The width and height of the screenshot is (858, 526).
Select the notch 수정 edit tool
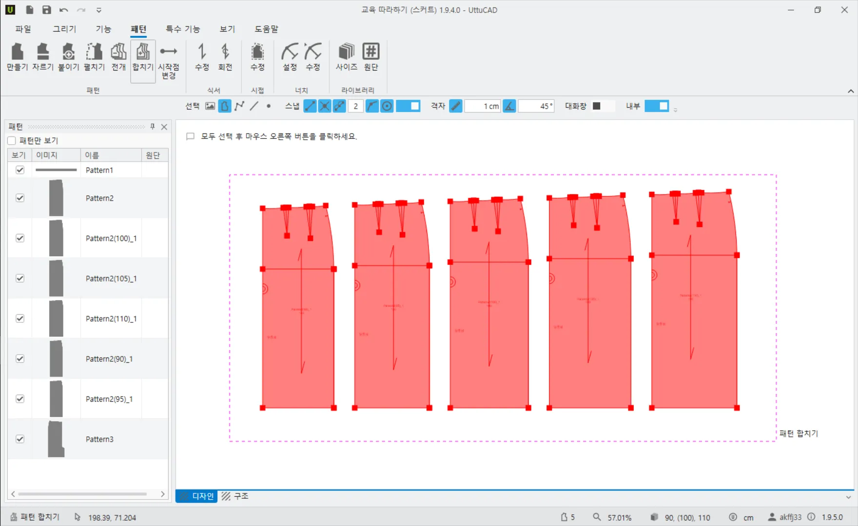(x=313, y=57)
